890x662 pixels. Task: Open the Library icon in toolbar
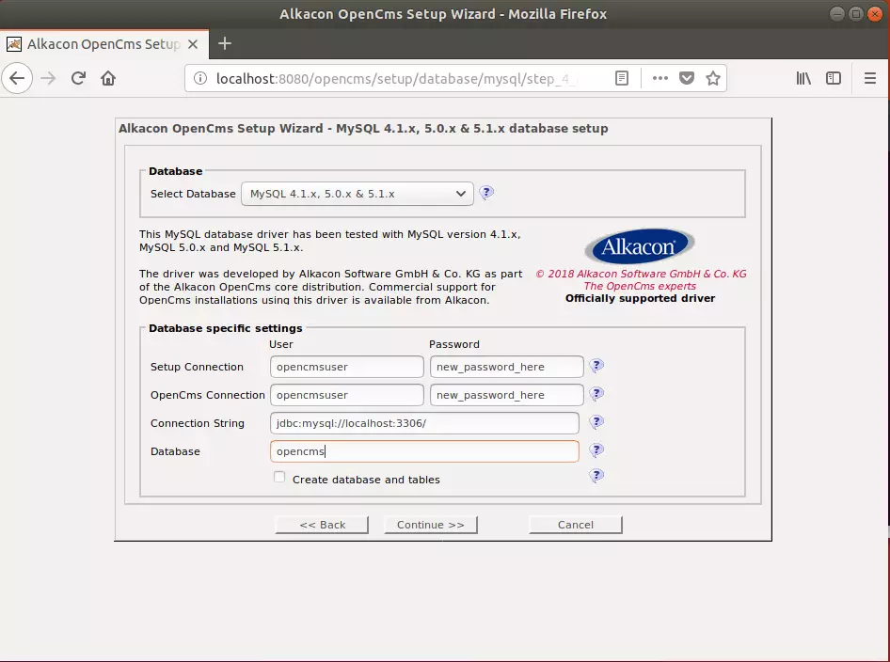pyautogui.click(x=803, y=78)
